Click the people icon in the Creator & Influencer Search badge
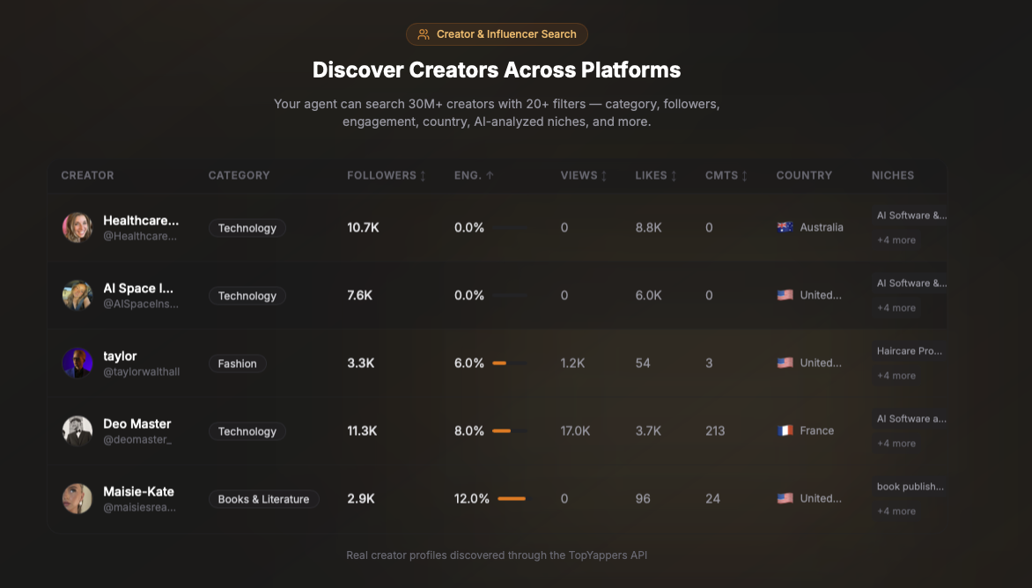 click(x=423, y=34)
